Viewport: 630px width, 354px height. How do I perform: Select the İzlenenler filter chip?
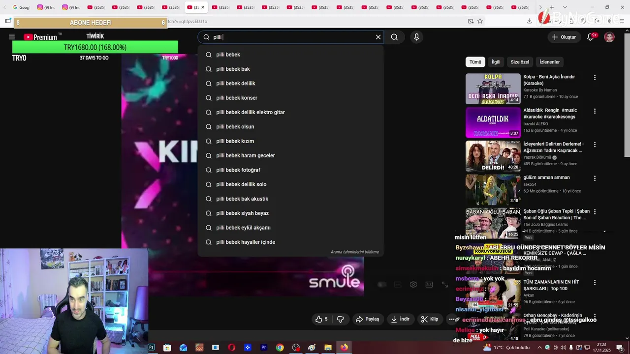point(549,62)
